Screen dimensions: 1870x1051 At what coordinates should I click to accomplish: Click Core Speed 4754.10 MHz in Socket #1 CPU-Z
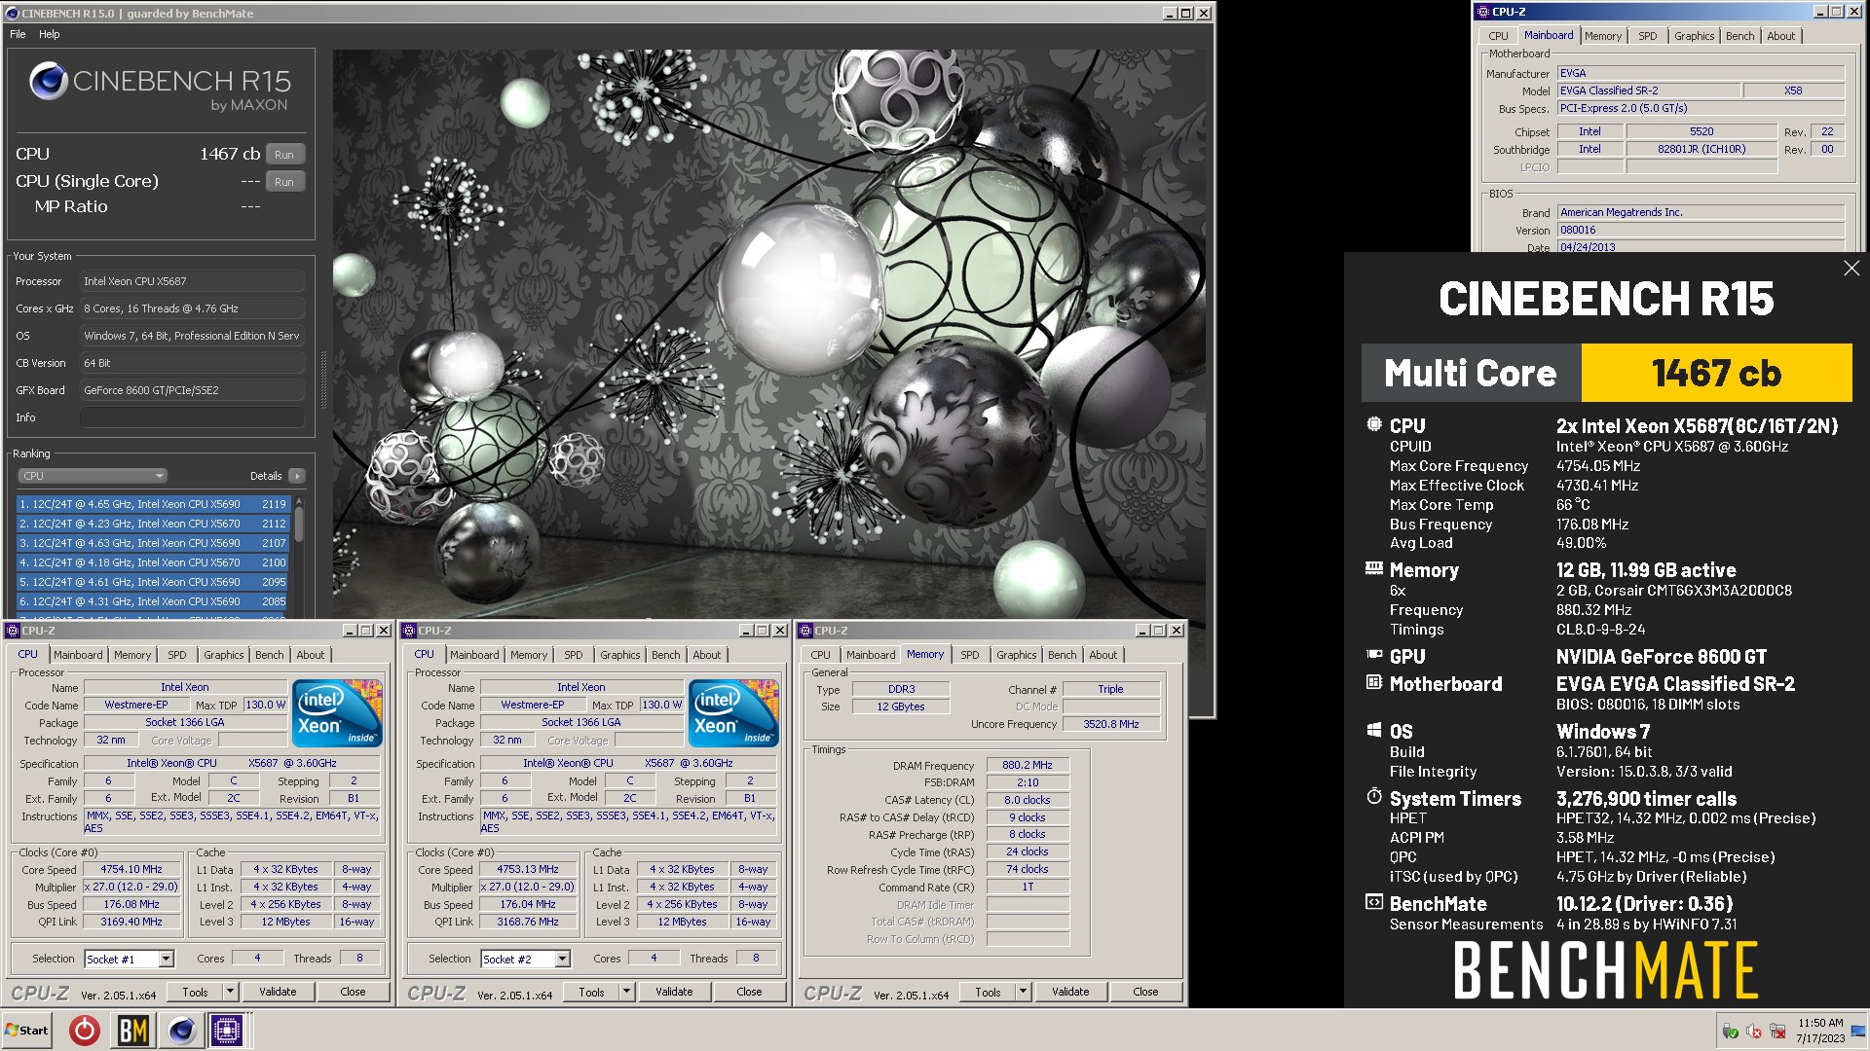[131, 869]
